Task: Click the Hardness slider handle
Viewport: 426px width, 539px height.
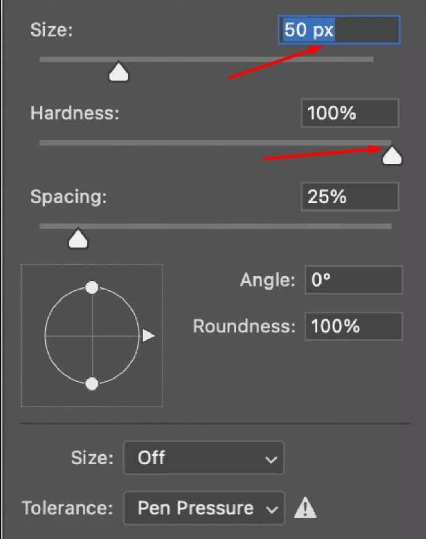Action: click(x=392, y=156)
